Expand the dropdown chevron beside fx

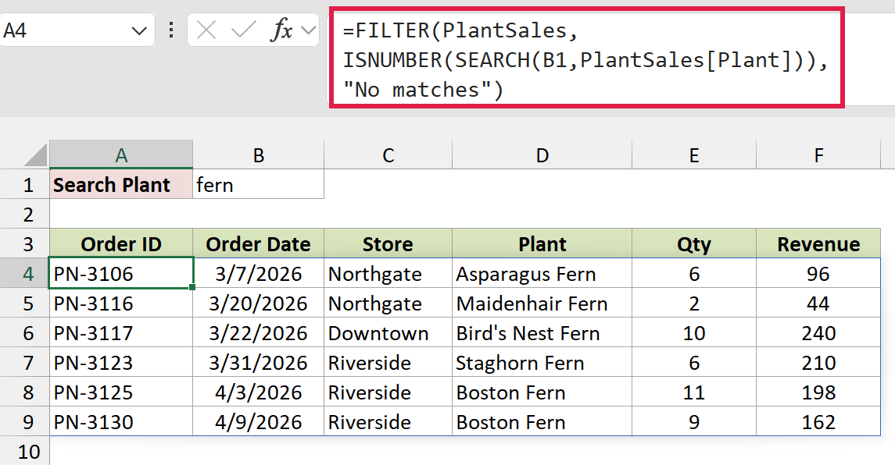pyautogui.click(x=309, y=30)
